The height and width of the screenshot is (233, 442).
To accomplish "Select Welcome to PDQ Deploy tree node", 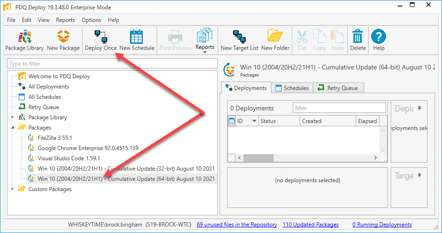I will pos(59,76).
